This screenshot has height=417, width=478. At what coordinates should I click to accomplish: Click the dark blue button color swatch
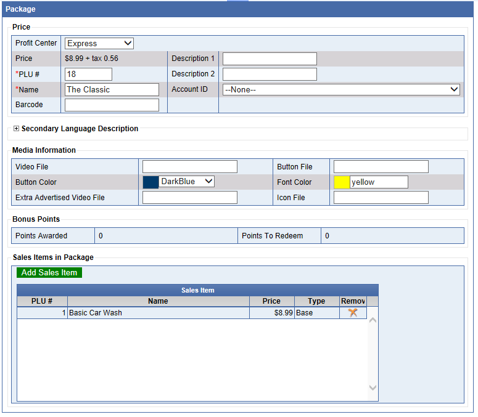coord(150,182)
